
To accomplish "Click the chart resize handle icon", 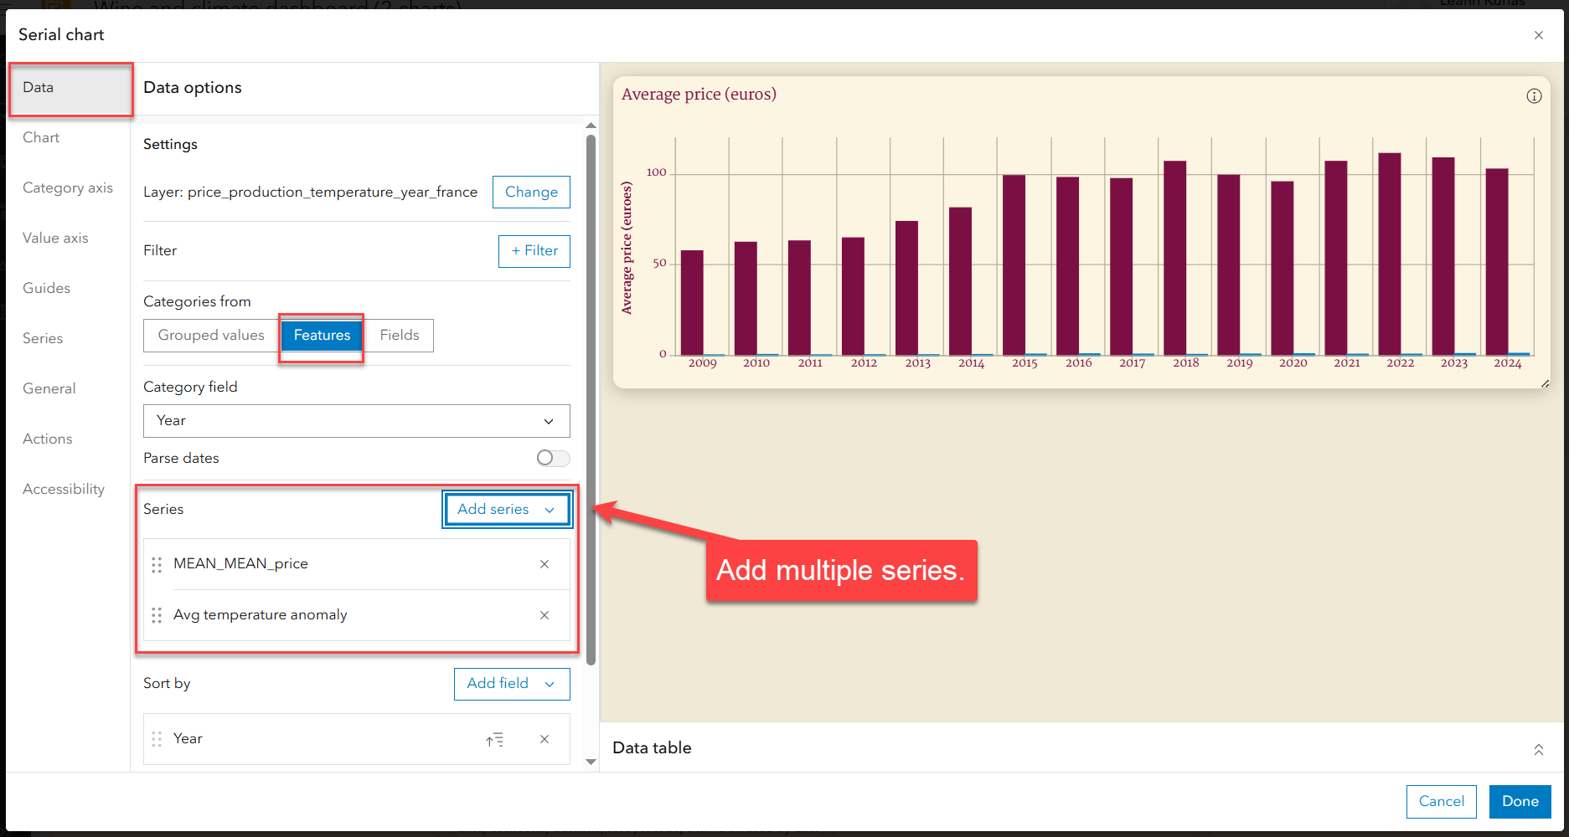I will [1545, 383].
